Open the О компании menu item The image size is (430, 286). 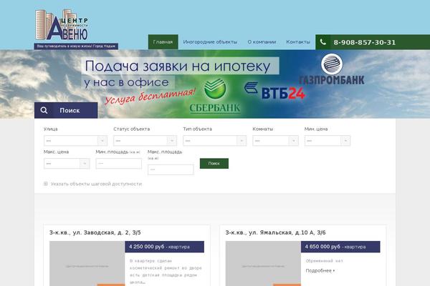(x=262, y=42)
